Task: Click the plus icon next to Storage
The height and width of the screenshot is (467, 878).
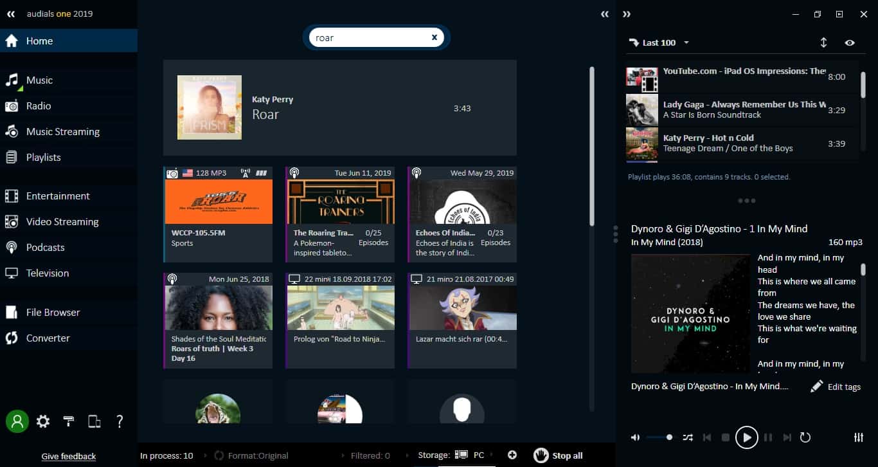Action: coord(512,455)
